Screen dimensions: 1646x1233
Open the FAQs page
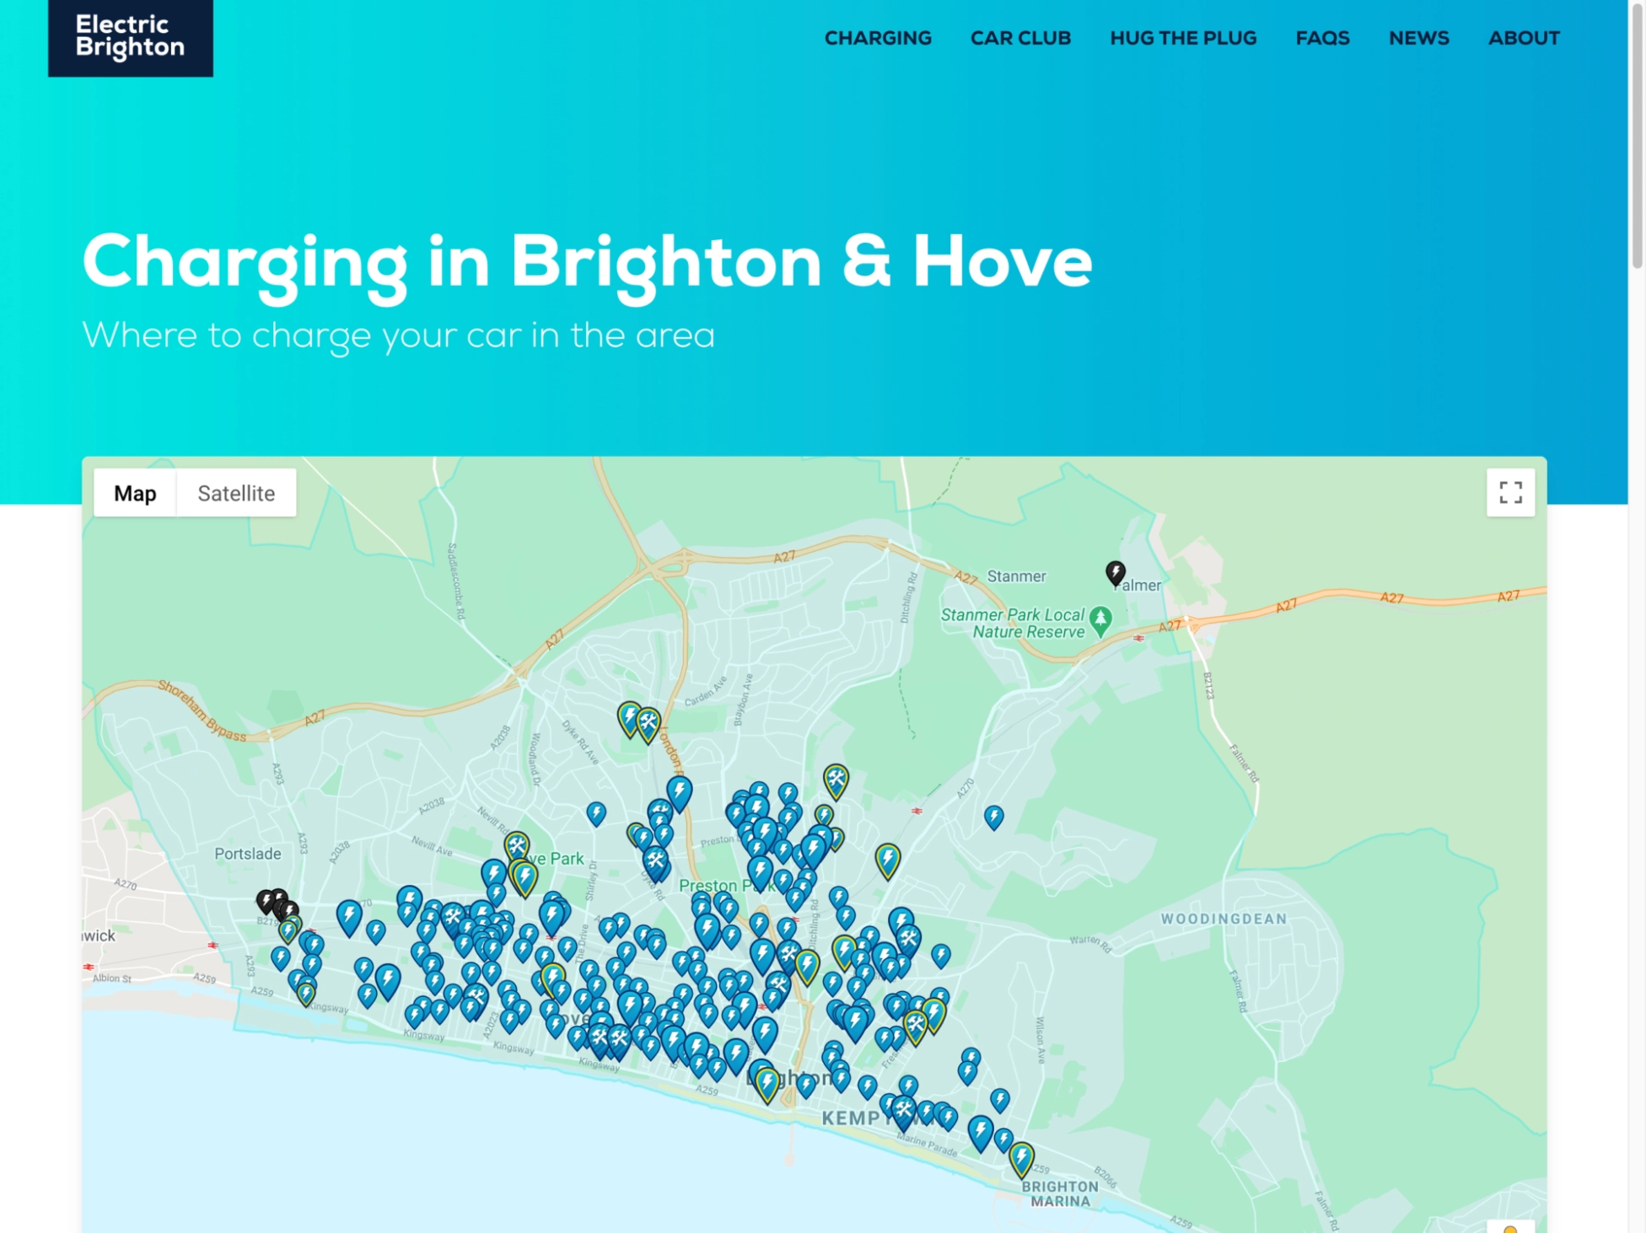click(x=1322, y=38)
